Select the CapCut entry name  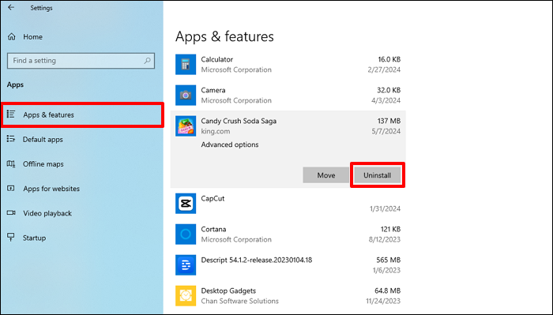(213, 198)
